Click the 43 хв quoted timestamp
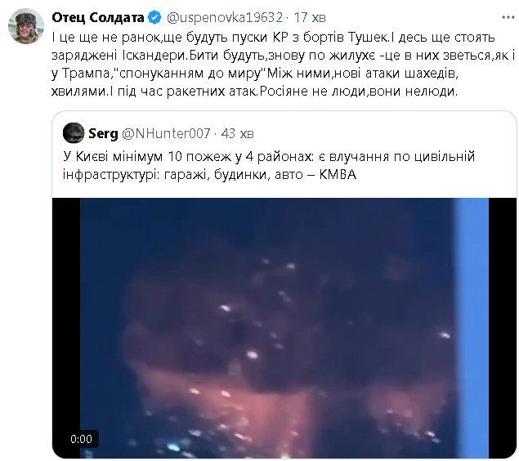The height and width of the screenshot is (461, 519). click(x=237, y=133)
